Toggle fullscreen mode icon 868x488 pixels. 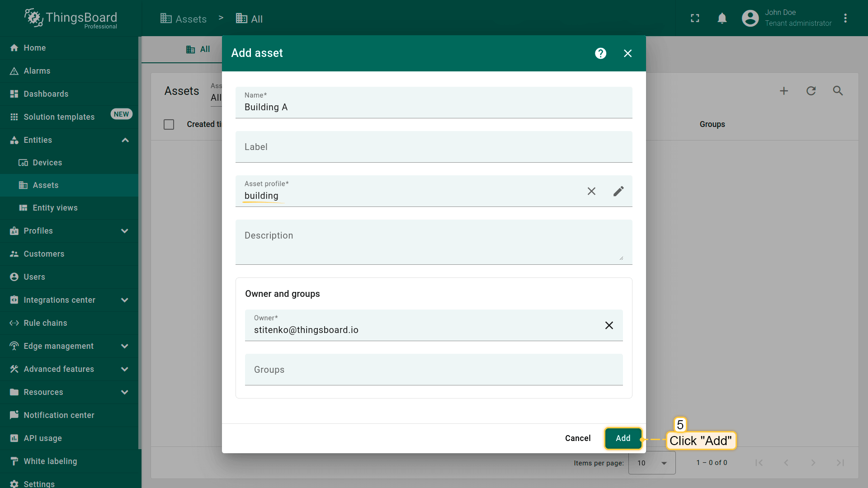pyautogui.click(x=695, y=18)
